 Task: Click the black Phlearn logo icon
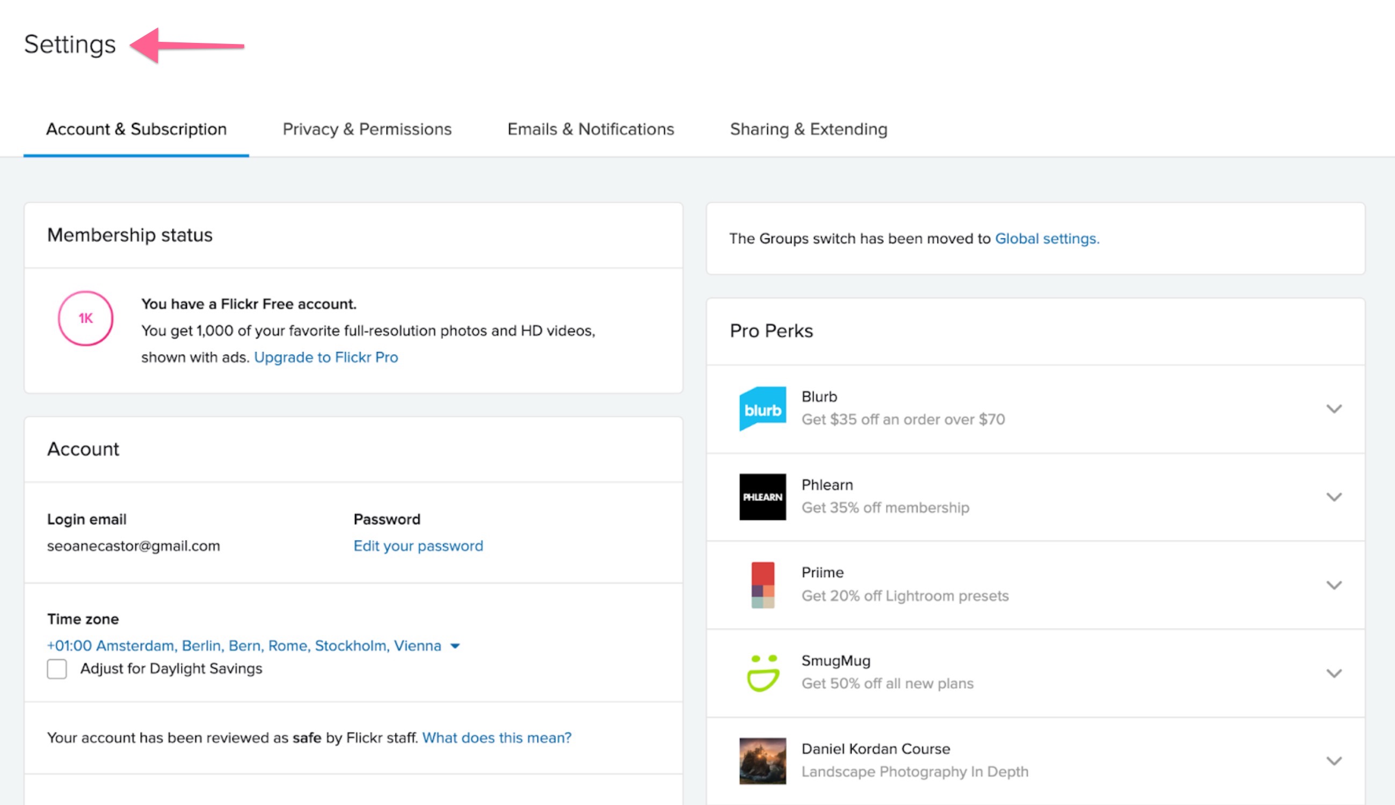pyautogui.click(x=762, y=496)
